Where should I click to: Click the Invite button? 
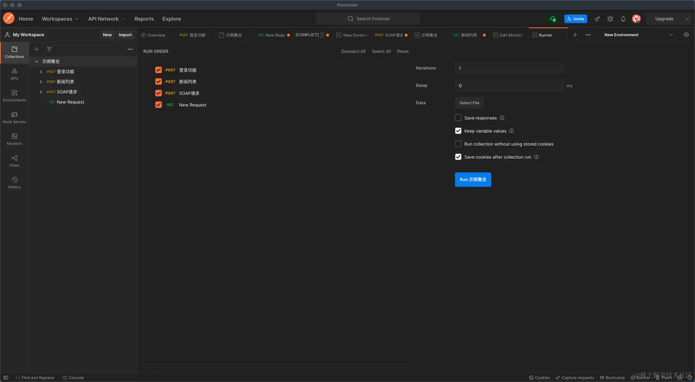pyautogui.click(x=576, y=19)
